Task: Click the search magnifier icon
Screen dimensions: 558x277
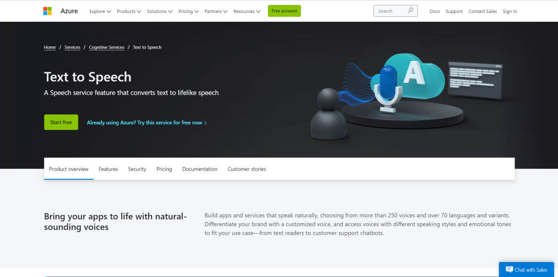Action: [x=411, y=11]
